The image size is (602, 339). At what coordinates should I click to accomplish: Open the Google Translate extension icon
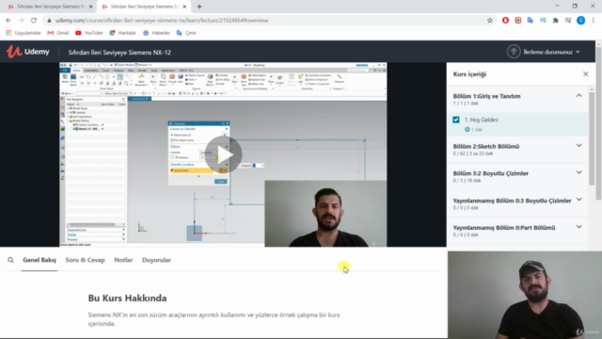click(531, 21)
